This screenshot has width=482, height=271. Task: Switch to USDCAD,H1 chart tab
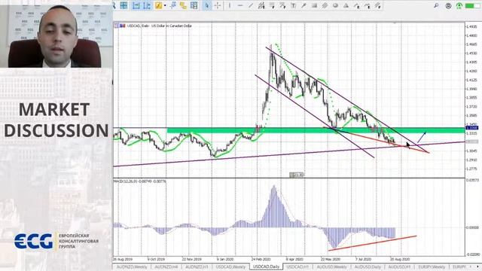pos(297,267)
